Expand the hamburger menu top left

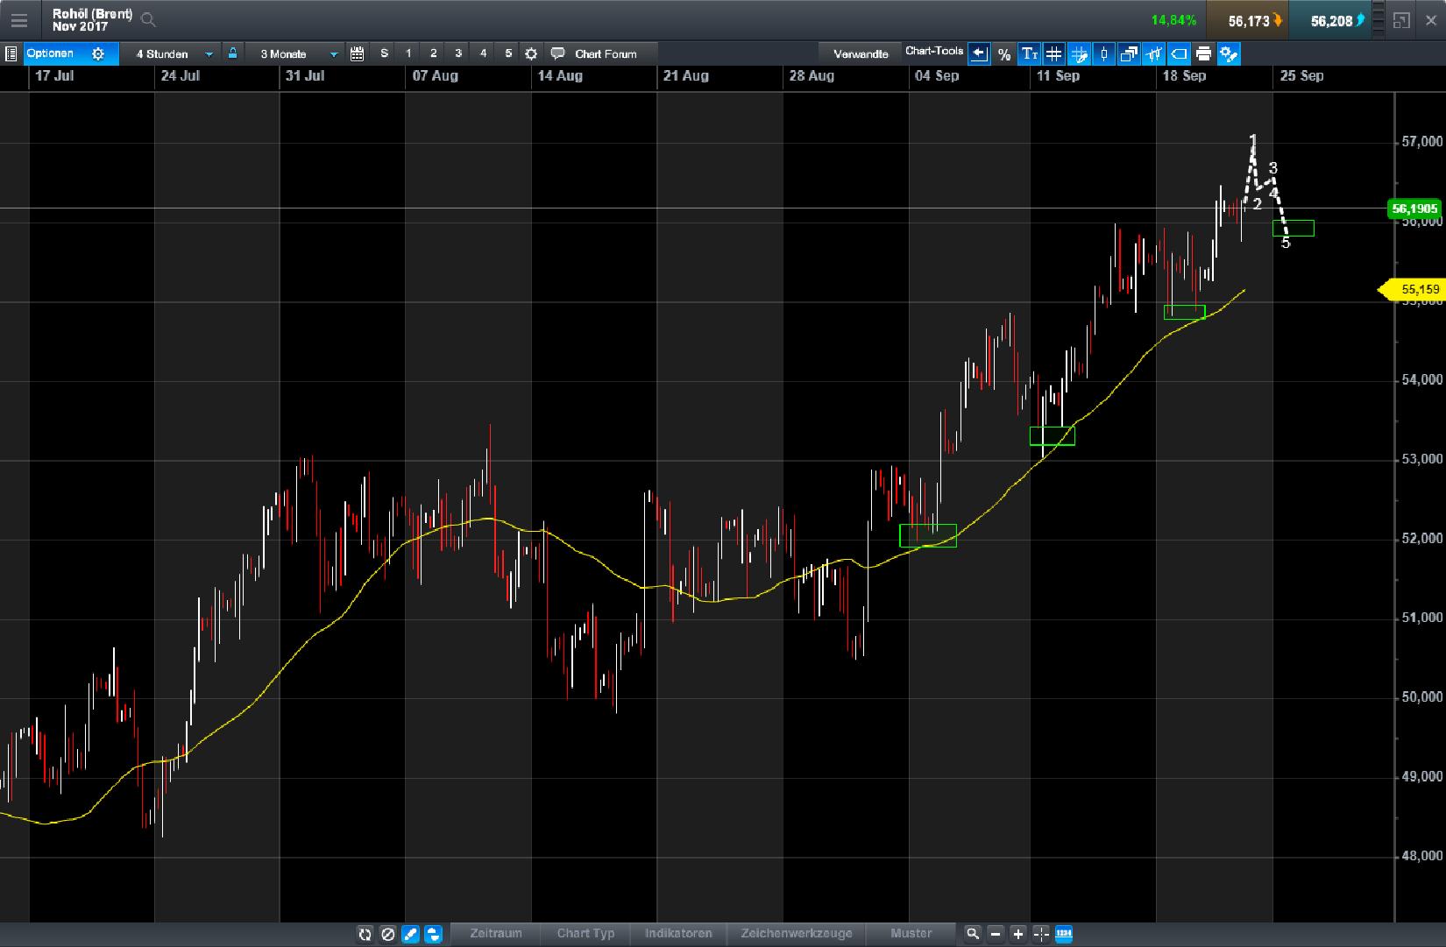[x=19, y=19]
